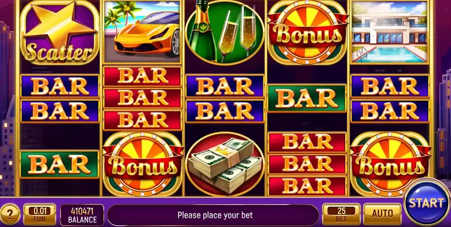The height and width of the screenshot is (227, 451).
Task: Hit the blue START spin button
Action: pyautogui.click(x=426, y=202)
